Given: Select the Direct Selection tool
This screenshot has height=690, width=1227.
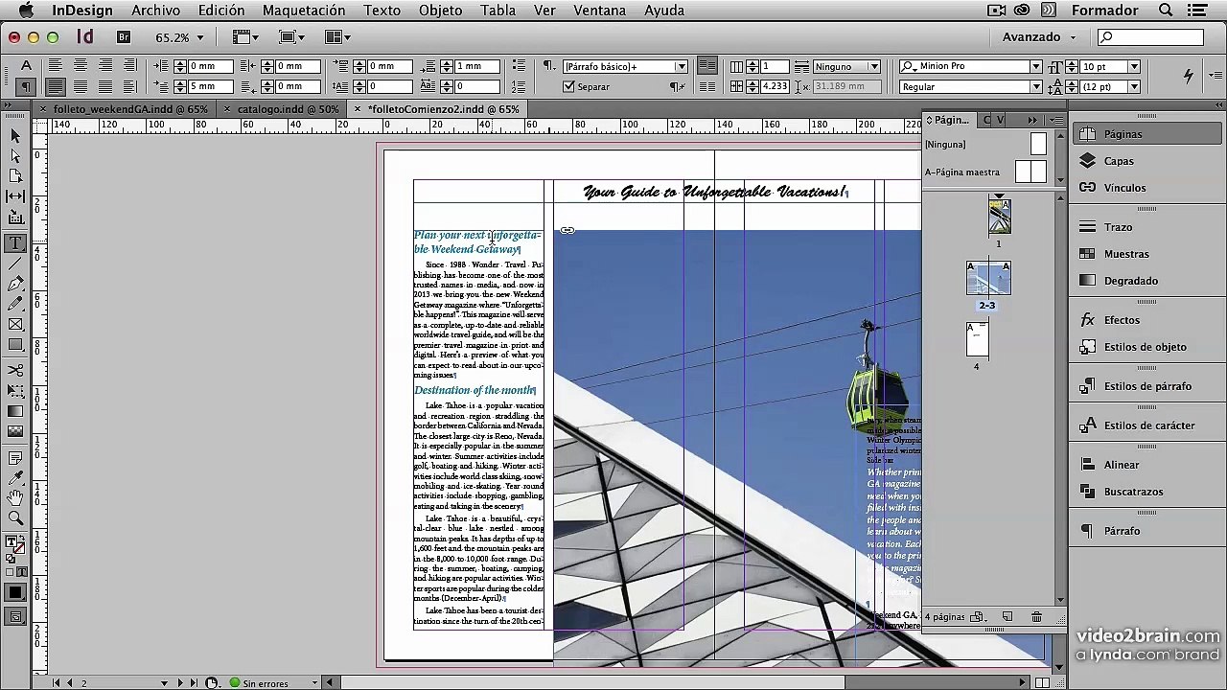Looking at the screenshot, I should [15, 156].
